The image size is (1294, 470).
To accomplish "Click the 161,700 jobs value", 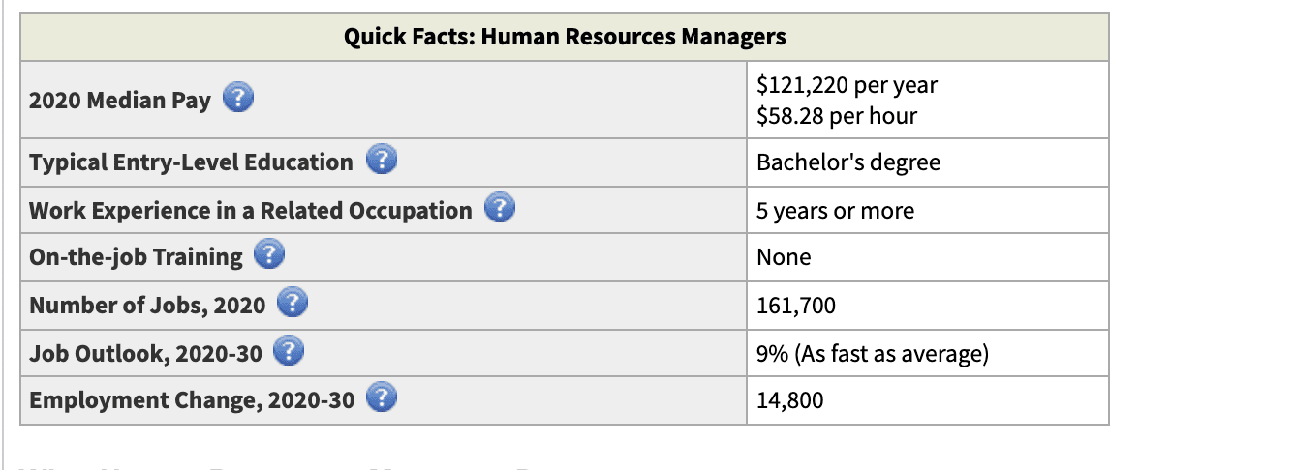I will 795,306.
